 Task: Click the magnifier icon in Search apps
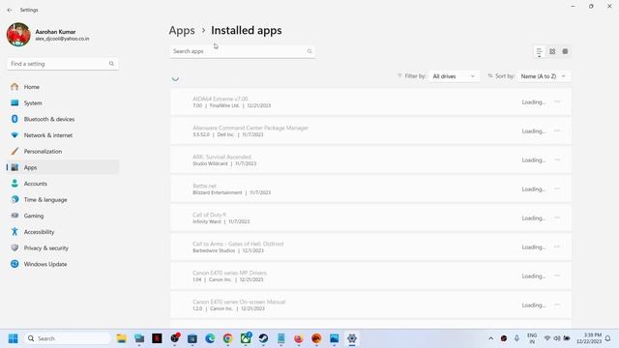(309, 51)
